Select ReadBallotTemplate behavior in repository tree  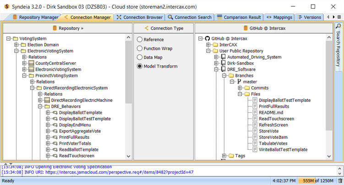[78, 149]
